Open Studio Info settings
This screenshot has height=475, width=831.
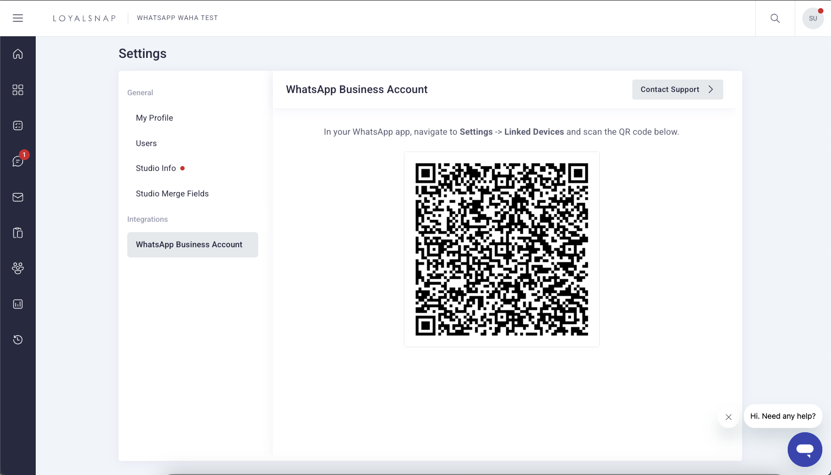(156, 168)
